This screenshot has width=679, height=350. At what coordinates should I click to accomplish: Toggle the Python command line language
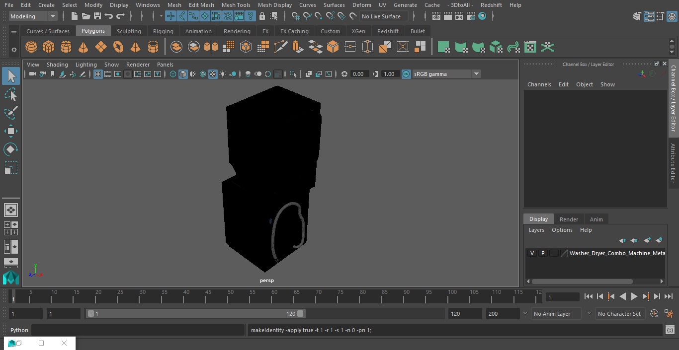pyautogui.click(x=19, y=330)
